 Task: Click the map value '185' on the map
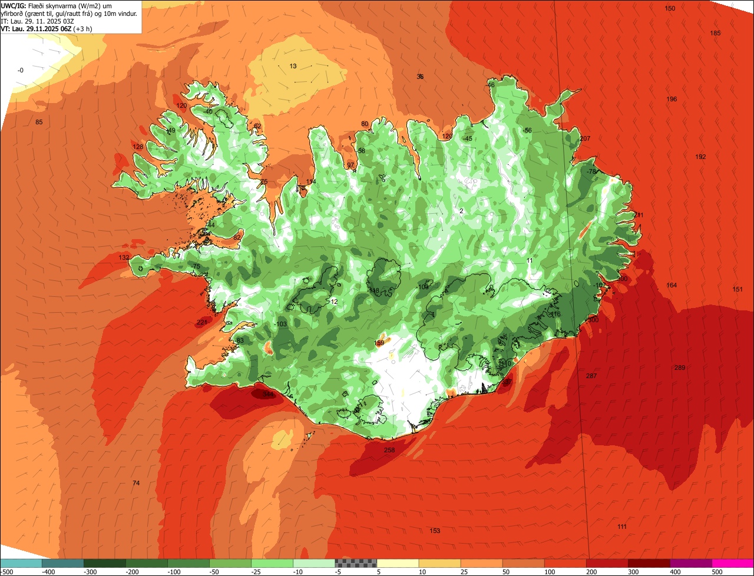(715, 33)
